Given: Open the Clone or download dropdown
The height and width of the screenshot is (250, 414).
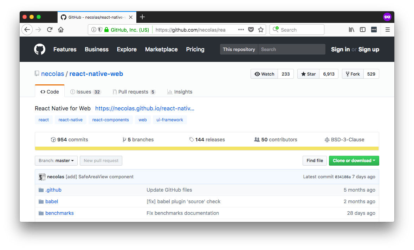Looking at the screenshot, I should [354, 161].
